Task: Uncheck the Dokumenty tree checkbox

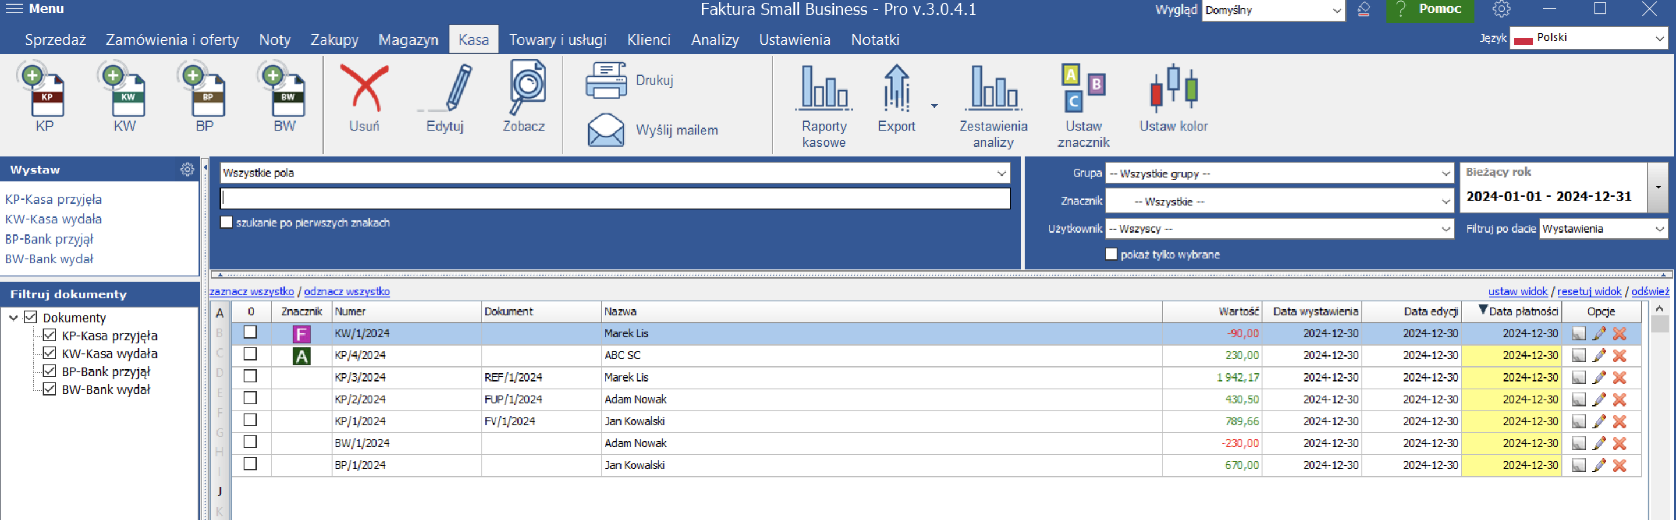Action: pyautogui.click(x=30, y=317)
